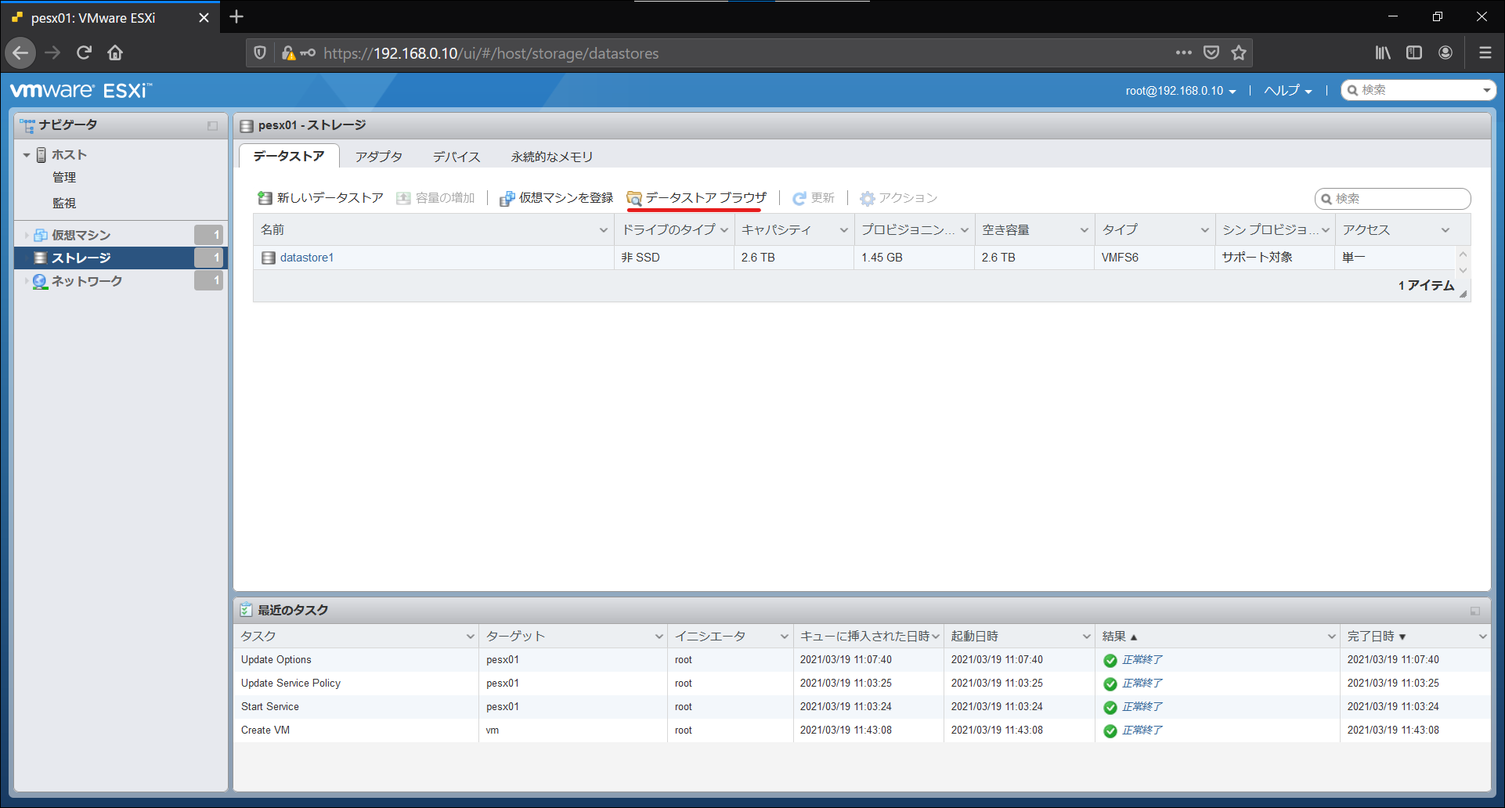Open ドライブのタイプ column dropdown arrow
1505x808 pixels.
tap(724, 230)
